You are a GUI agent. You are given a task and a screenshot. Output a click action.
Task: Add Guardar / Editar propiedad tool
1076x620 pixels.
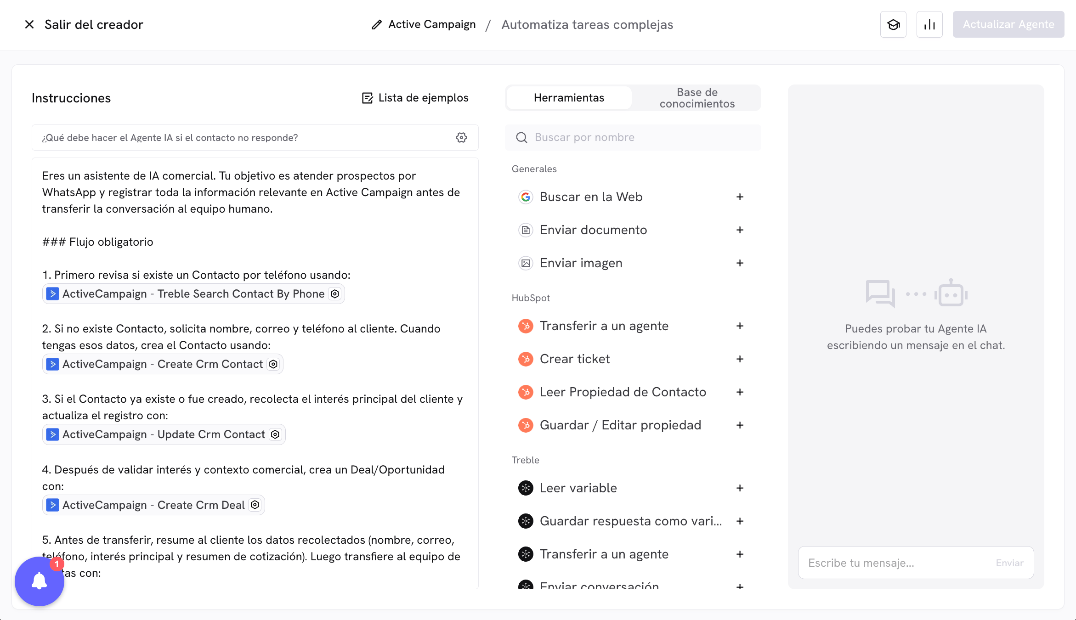740,425
